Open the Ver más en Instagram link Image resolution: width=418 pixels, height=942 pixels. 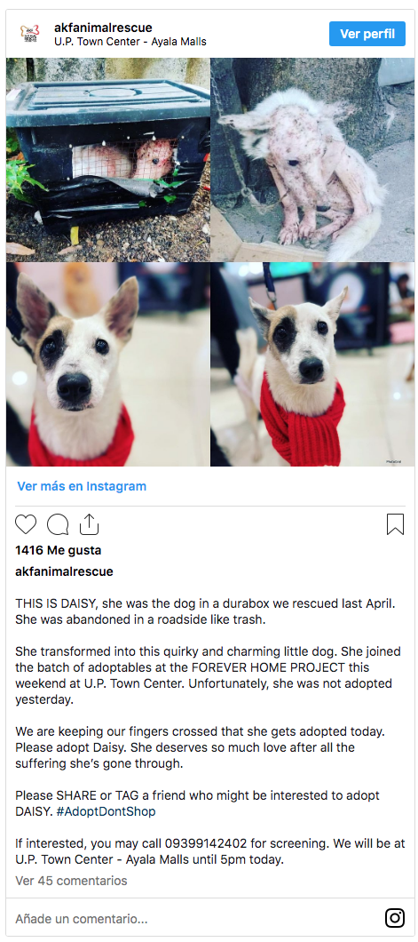point(82,486)
